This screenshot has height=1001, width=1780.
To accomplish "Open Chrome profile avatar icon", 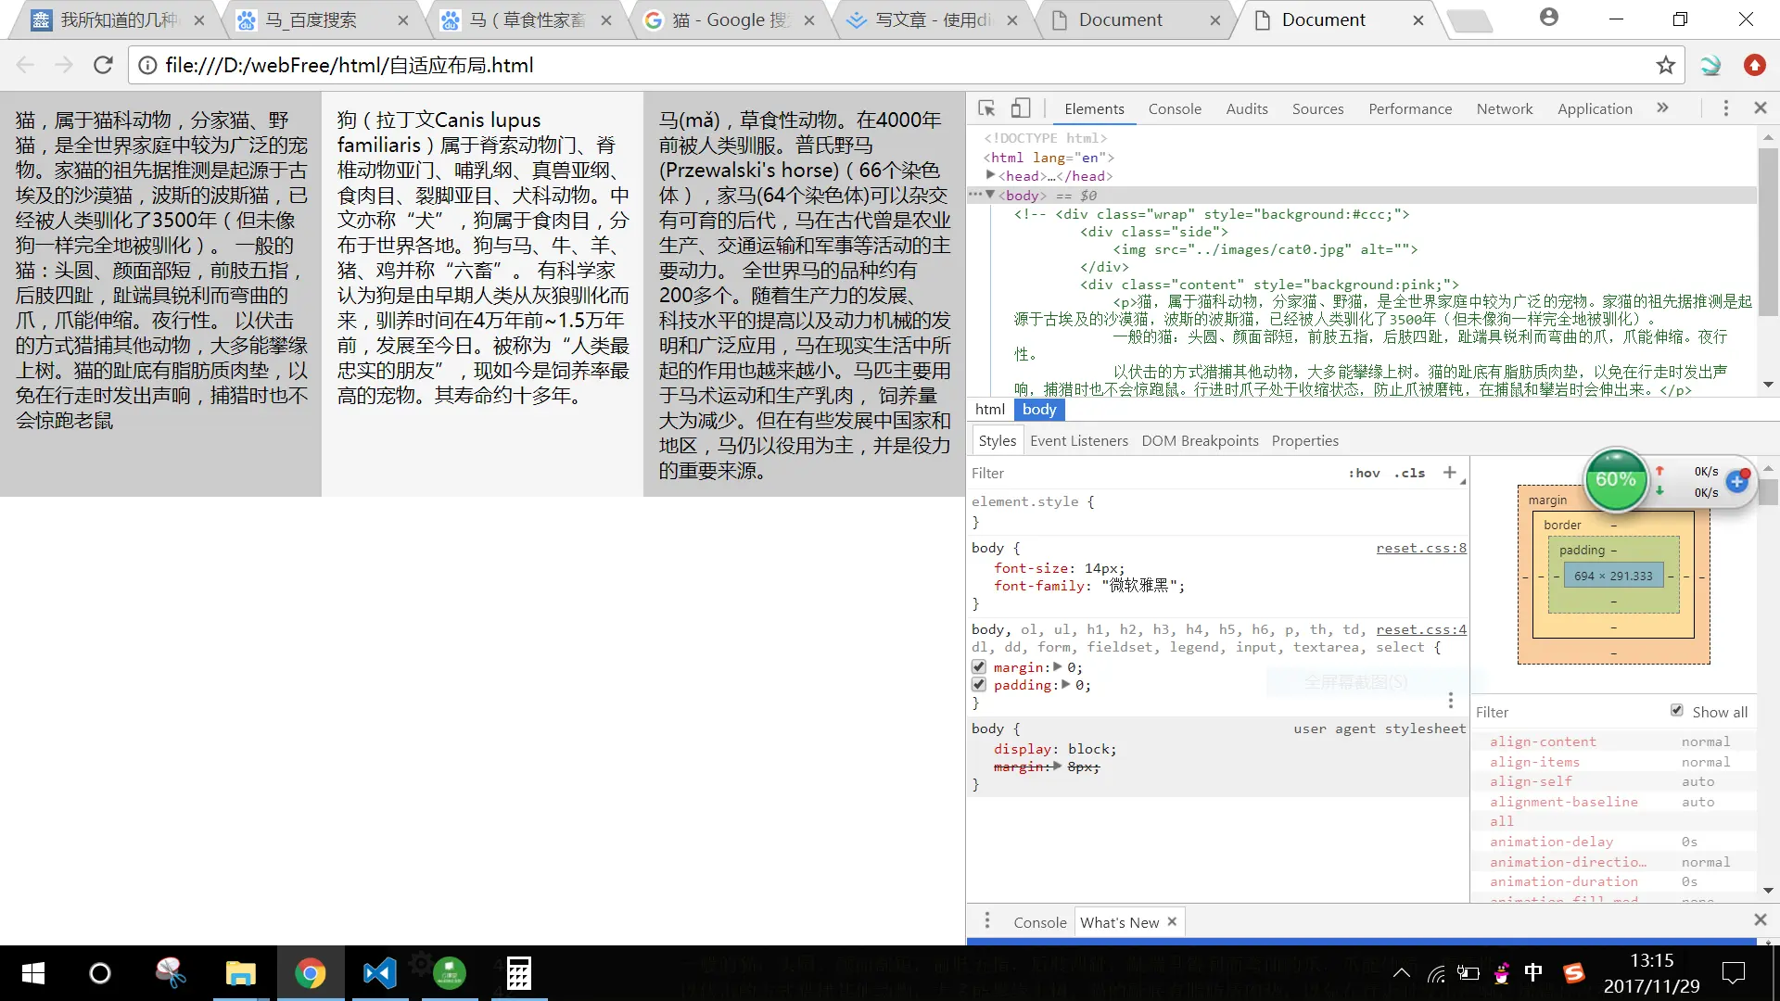I will (1548, 18).
